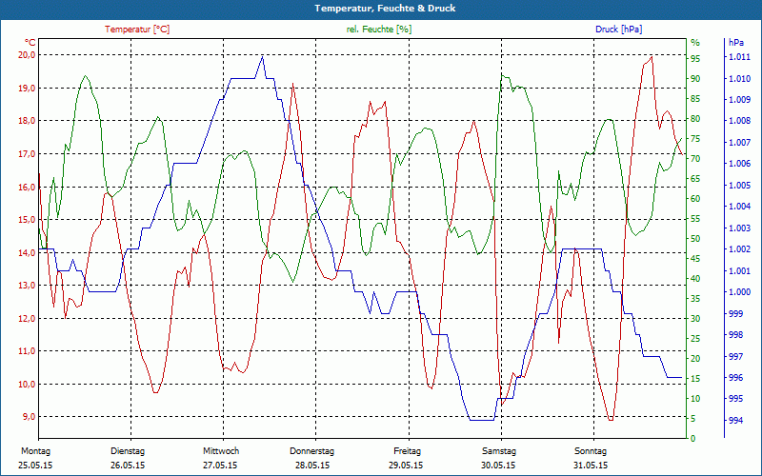Click the green '20' humidity axis value
Image resolution: width=762 pixels, height=476 pixels.
[696, 359]
